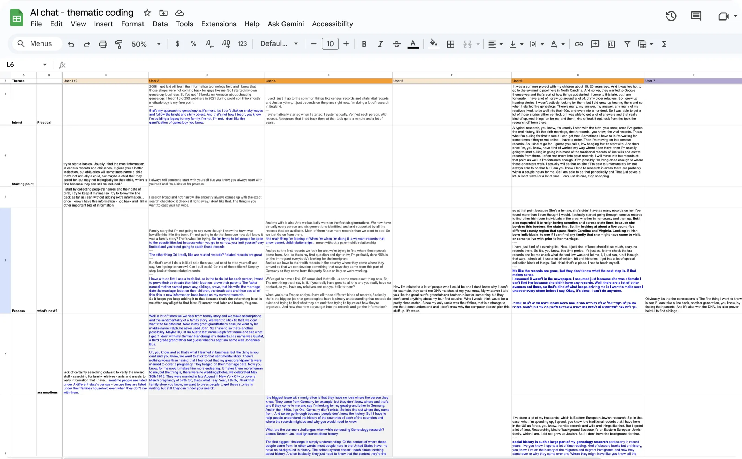Toggle strikethrough formatting
The width and height of the screenshot is (742, 459).
396,44
